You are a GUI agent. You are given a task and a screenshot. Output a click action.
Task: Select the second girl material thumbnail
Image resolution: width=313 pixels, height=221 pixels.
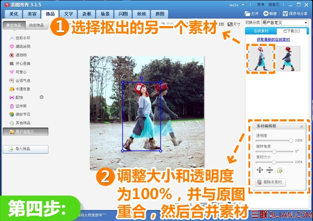pos(288,59)
